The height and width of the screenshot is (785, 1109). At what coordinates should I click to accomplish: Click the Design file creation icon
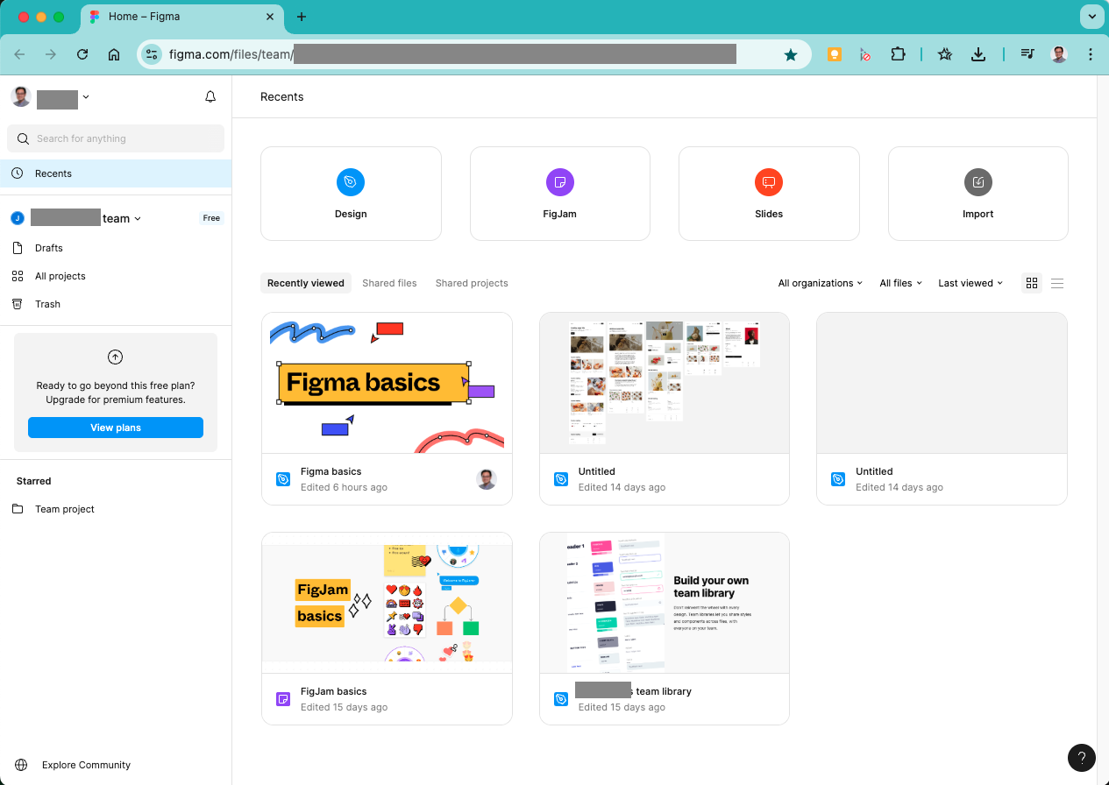(351, 182)
